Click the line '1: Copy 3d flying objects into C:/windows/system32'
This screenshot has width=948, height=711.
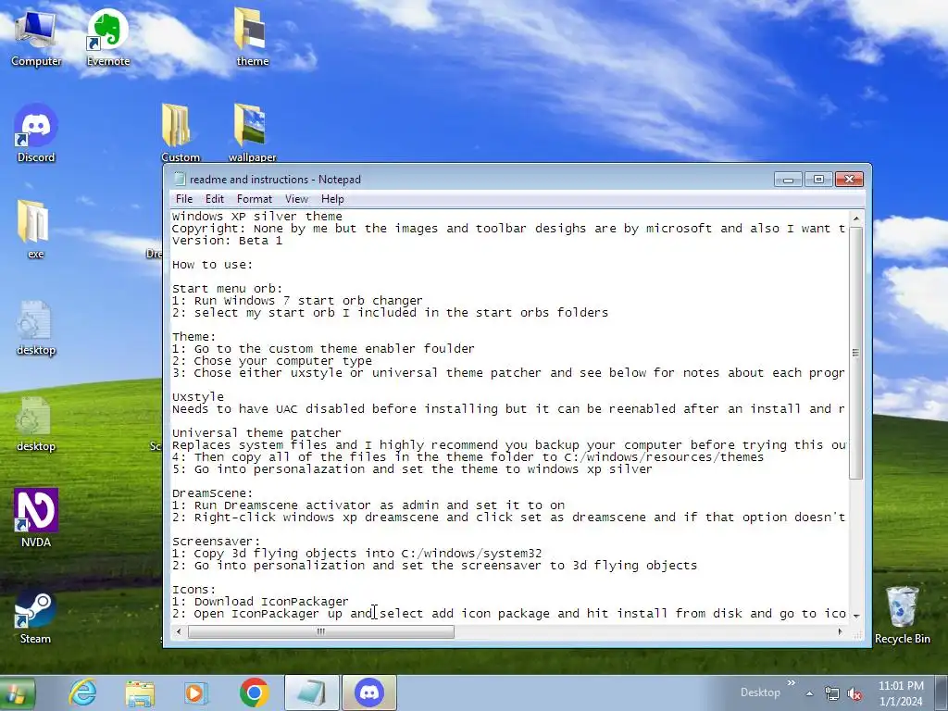(356, 554)
